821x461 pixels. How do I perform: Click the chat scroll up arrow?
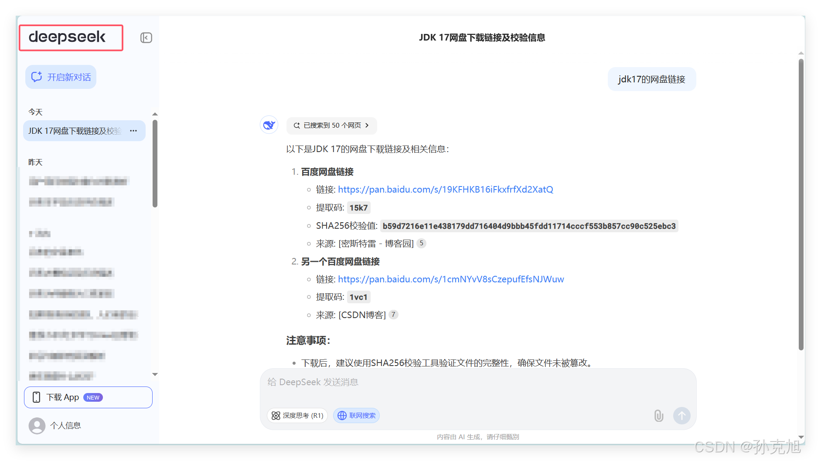(x=801, y=53)
